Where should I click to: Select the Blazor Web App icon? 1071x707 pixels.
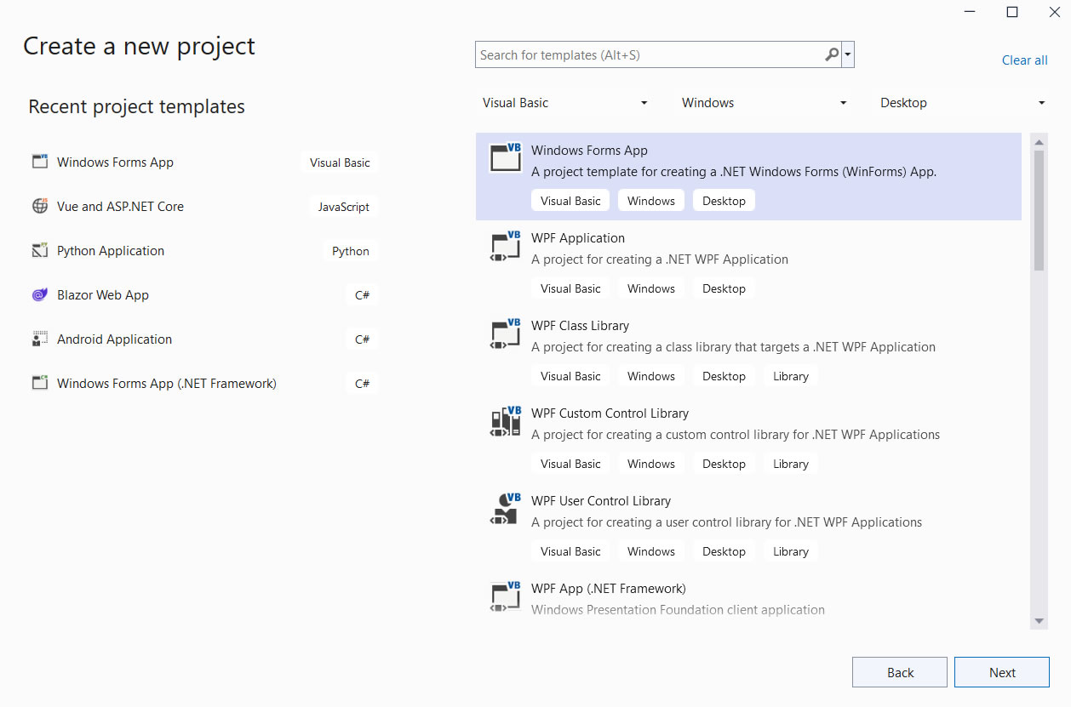point(40,295)
